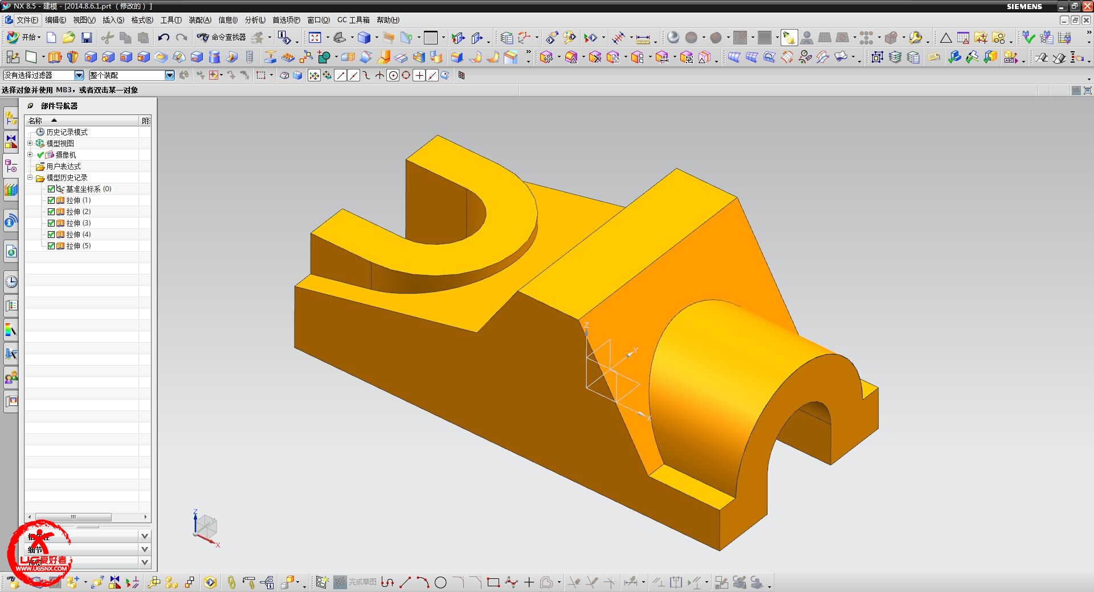
Task: Click the Circle sketch tool in bottom toolbar
Action: click(440, 582)
